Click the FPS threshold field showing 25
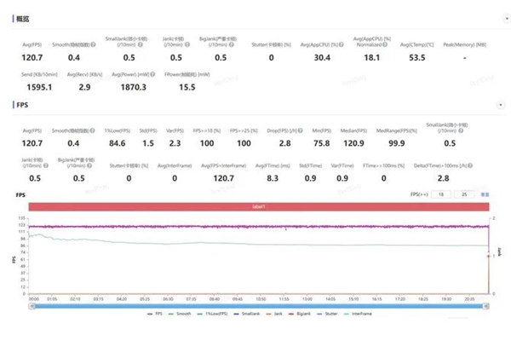This screenshot has height=341, width=511. 466,194
